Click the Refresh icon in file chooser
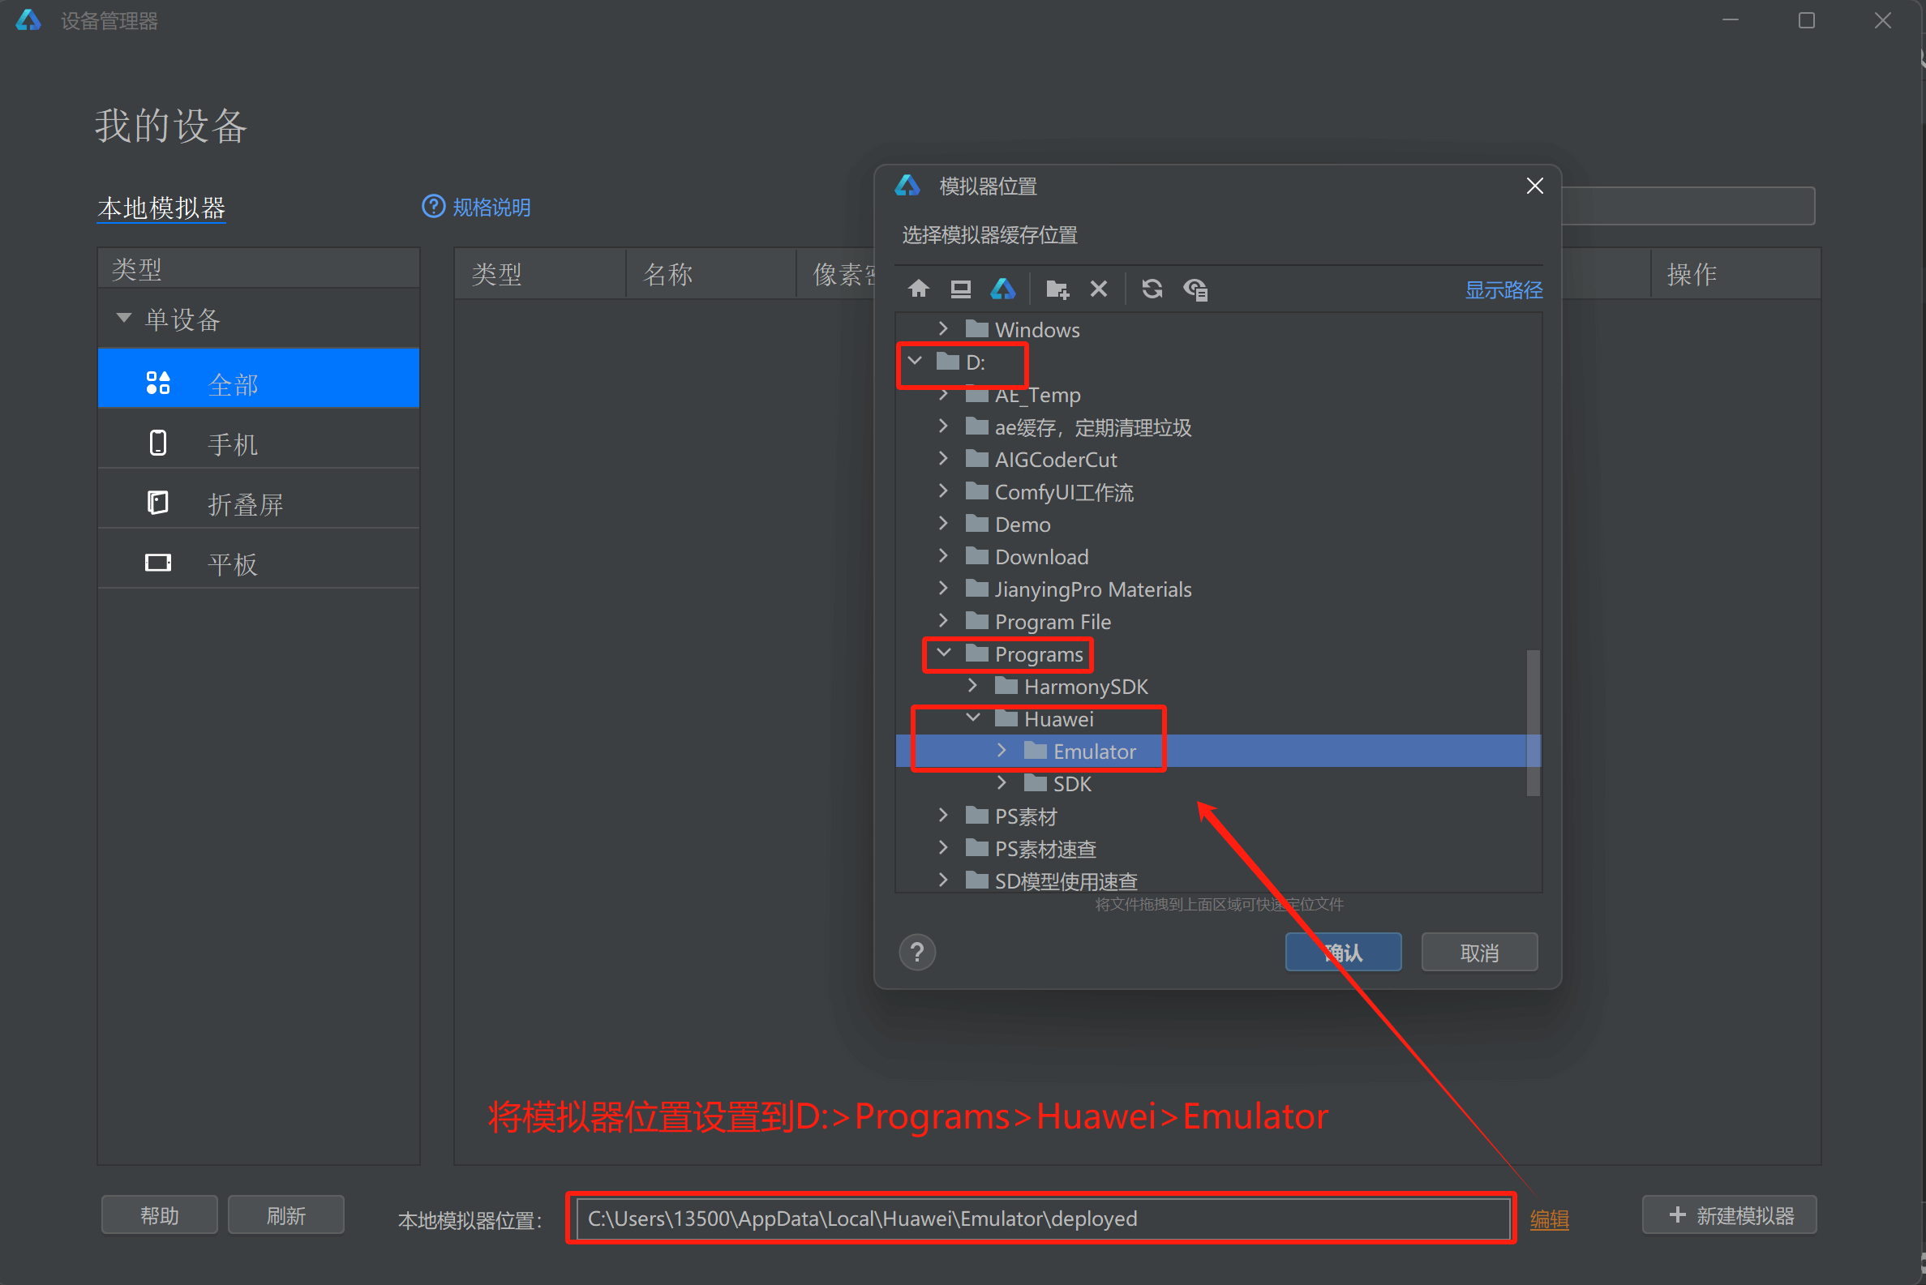Image resolution: width=1926 pixels, height=1285 pixels. coord(1152,289)
